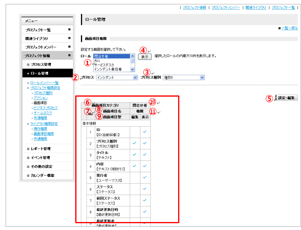Select ALL in the role list
301x230 pixels.
(x=112, y=61)
